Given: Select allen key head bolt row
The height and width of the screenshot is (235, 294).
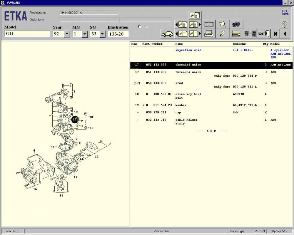Looking at the screenshot, I should tap(211, 96).
